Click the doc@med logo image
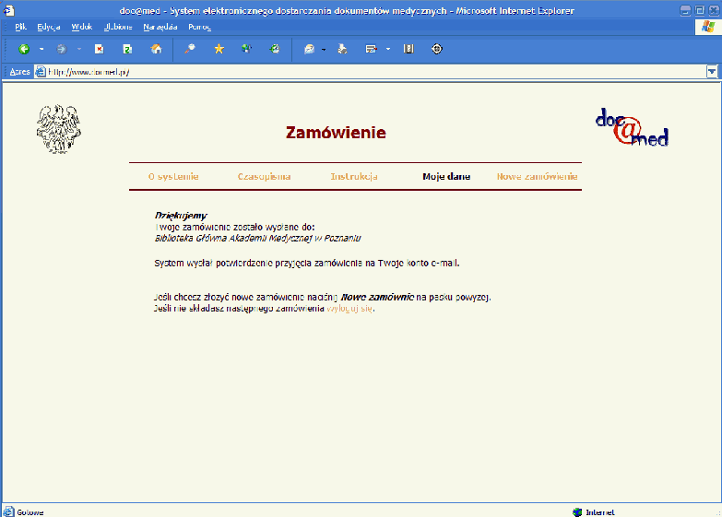Screen dimensions: 722x517 (x=632, y=128)
